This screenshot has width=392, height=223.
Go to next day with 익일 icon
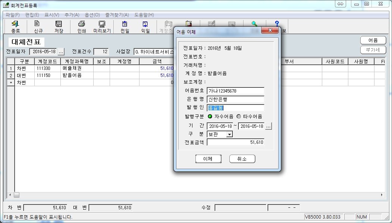[145, 26]
